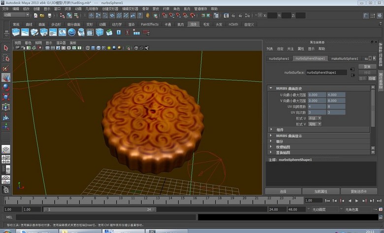
Task: Click the 加载属性 button
Action: (x=320, y=191)
